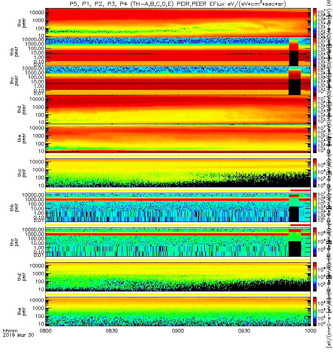
Task: Click the 1000 time axis label
Action: 310,331
